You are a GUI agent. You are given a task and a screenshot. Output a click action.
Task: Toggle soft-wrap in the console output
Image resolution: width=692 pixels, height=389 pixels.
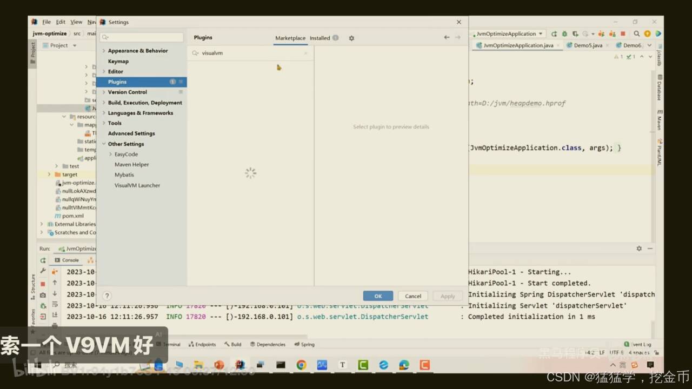click(54, 304)
